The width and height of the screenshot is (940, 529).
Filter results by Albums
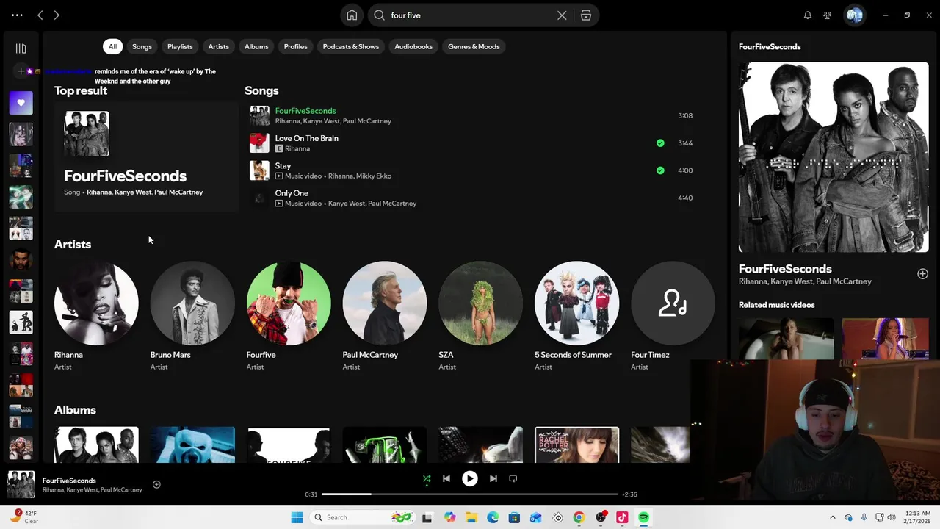[x=256, y=46]
